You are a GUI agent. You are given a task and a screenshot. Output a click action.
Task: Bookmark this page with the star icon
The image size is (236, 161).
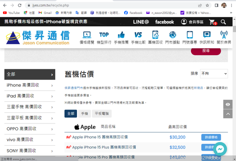207,5
